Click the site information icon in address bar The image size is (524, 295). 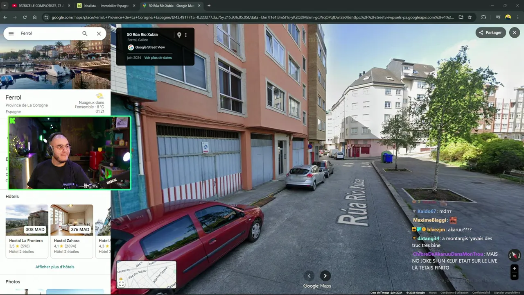(x=46, y=17)
